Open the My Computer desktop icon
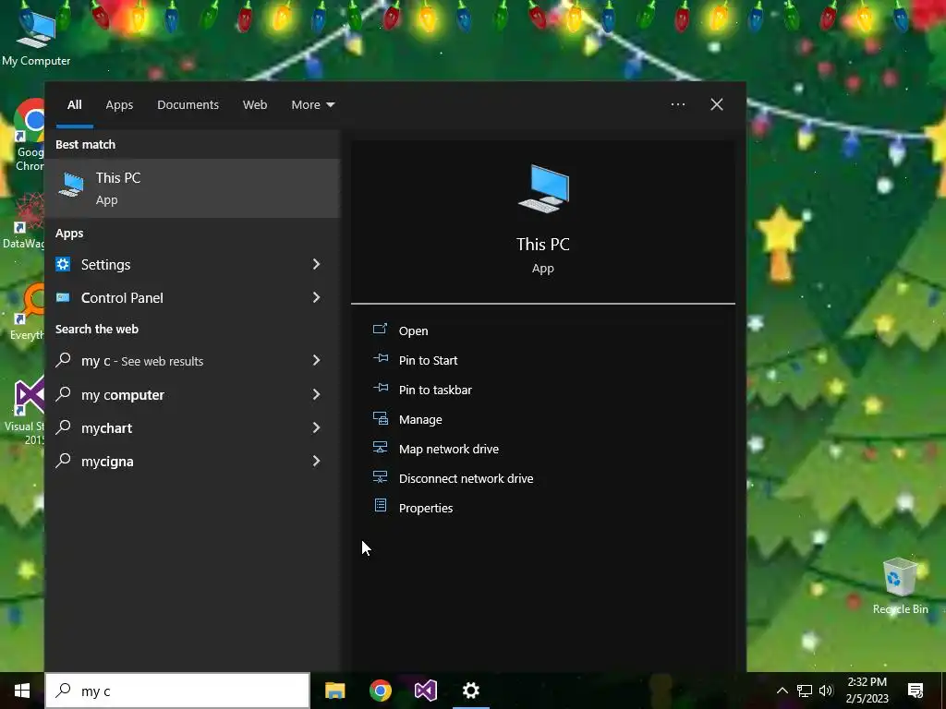 36,38
